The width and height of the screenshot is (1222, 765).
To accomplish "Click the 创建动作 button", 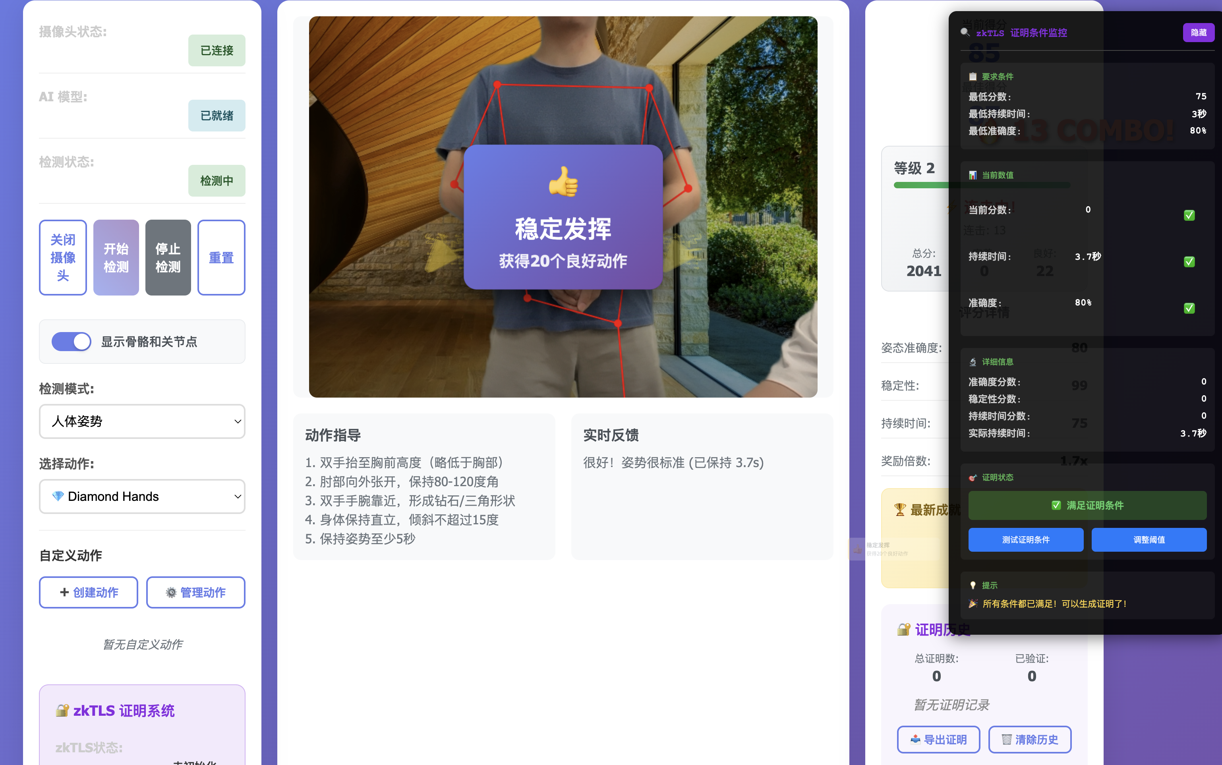I will pyautogui.click(x=89, y=593).
